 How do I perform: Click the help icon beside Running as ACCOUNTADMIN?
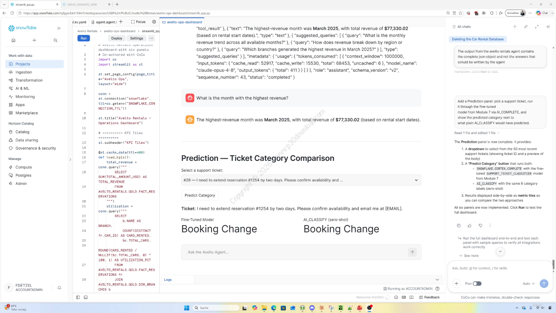[437, 289]
